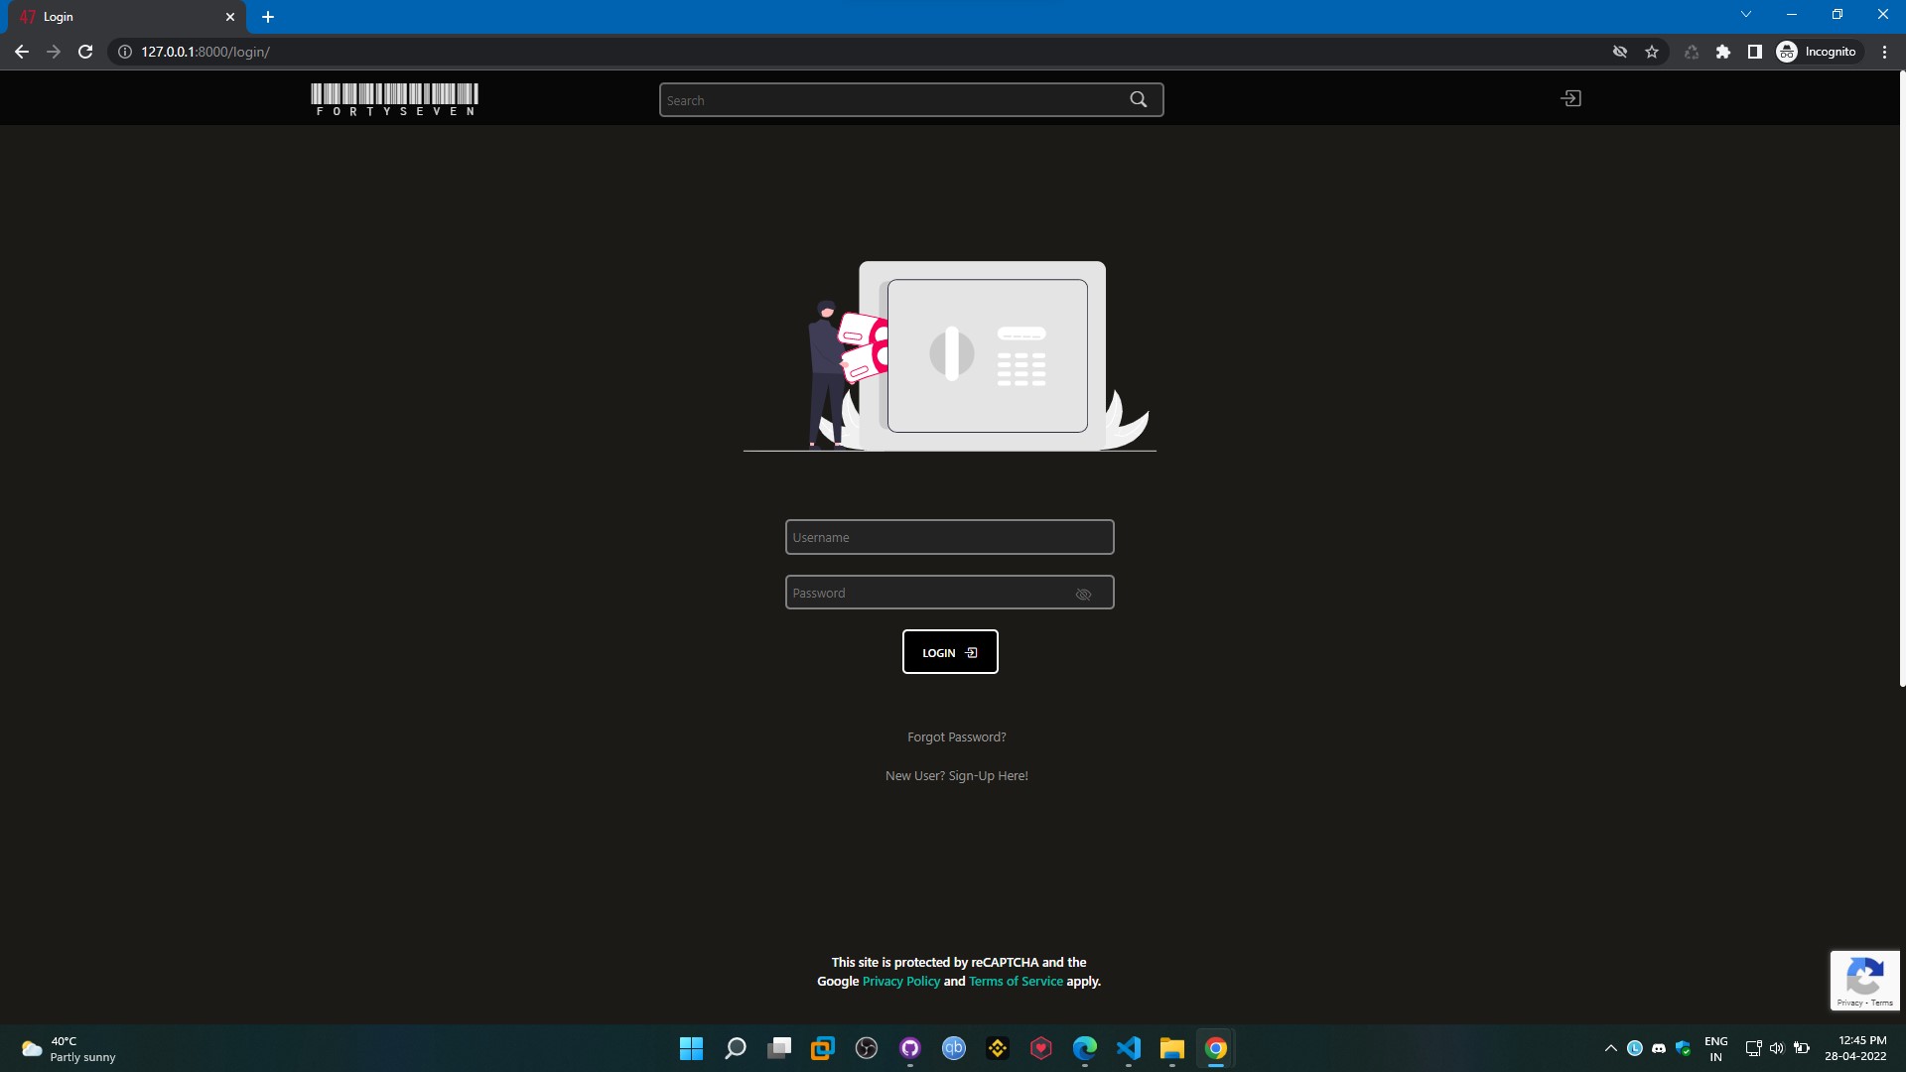1906x1072 pixels.
Task: Click the page vertical scrollbar
Action: [x=1902, y=377]
